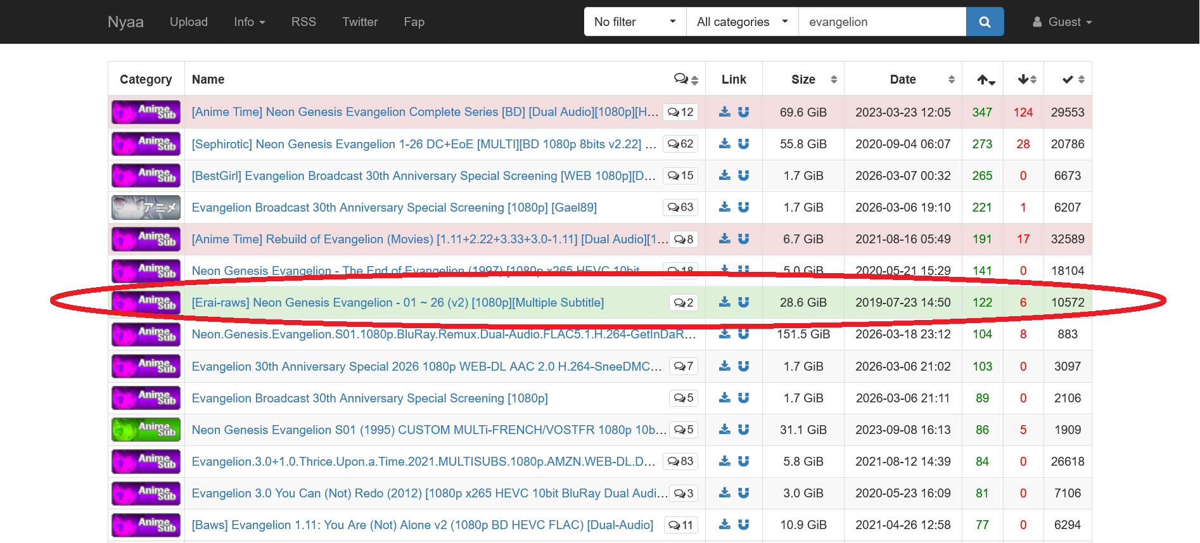Open magnet link for Baws Evangelion 1.11
The height and width of the screenshot is (543, 1200).
tap(744, 525)
